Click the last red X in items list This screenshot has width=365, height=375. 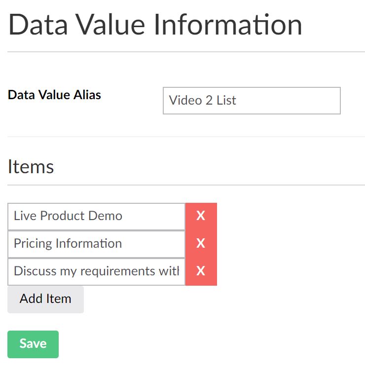[x=201, y=272]
